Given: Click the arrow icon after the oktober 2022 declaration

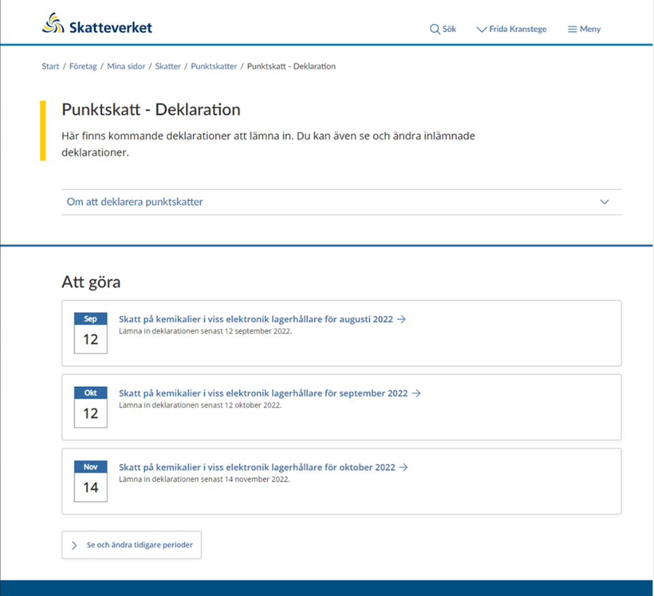Looking at the screenshot, I should point(402,467).
